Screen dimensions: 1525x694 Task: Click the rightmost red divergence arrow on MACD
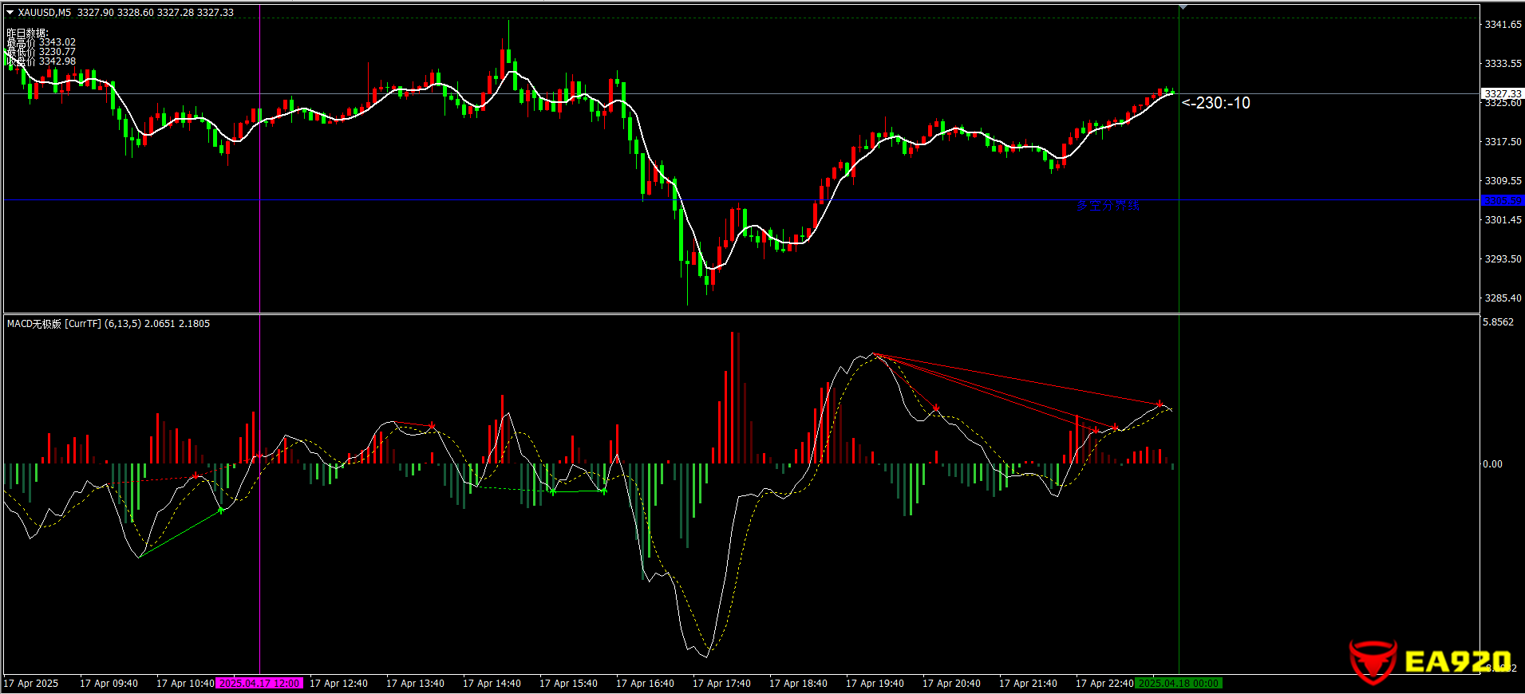click(1160, 404)
